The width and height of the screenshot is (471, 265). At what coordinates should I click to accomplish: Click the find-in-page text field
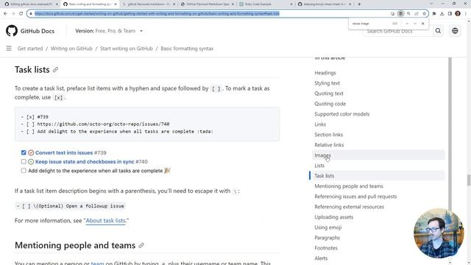[x=370, y=24]
